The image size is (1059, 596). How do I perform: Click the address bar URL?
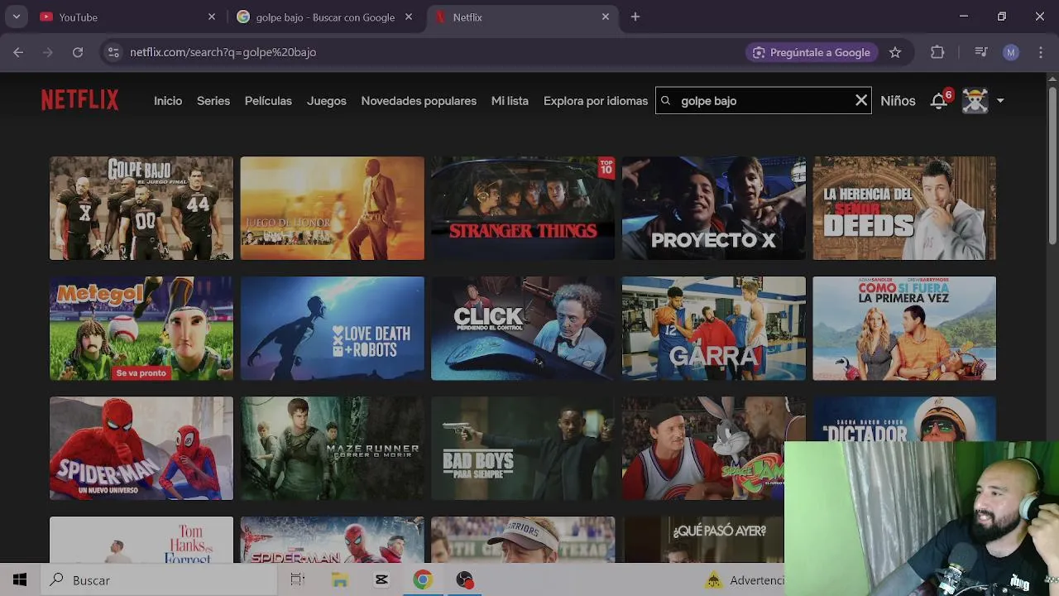point(223,52)
